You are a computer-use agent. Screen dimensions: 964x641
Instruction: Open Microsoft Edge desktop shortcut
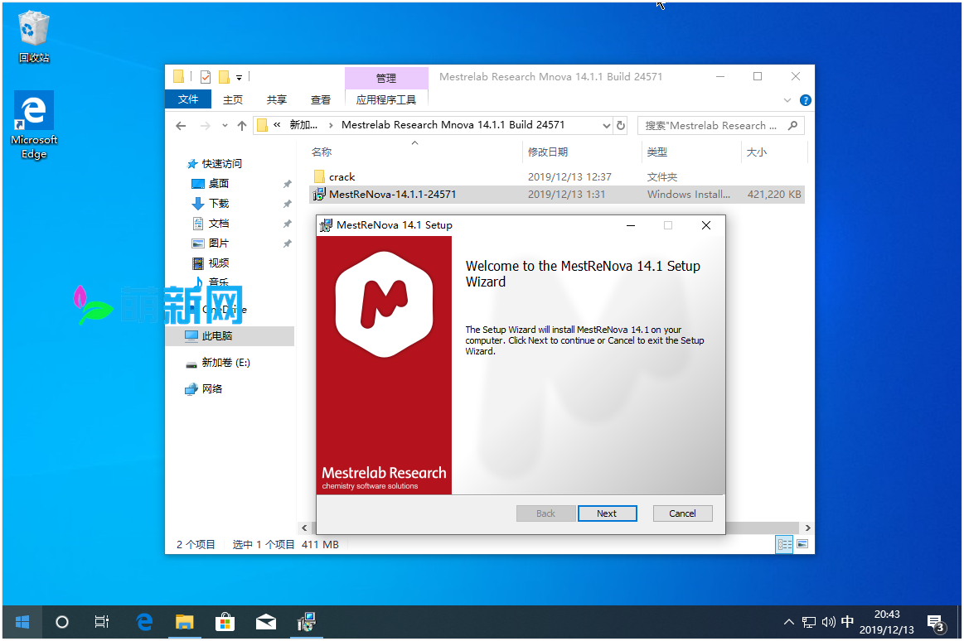34,126
